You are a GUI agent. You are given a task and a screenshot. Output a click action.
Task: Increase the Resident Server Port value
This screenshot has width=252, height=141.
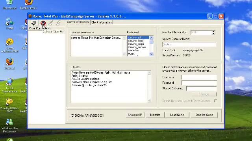tap(213, 31)
